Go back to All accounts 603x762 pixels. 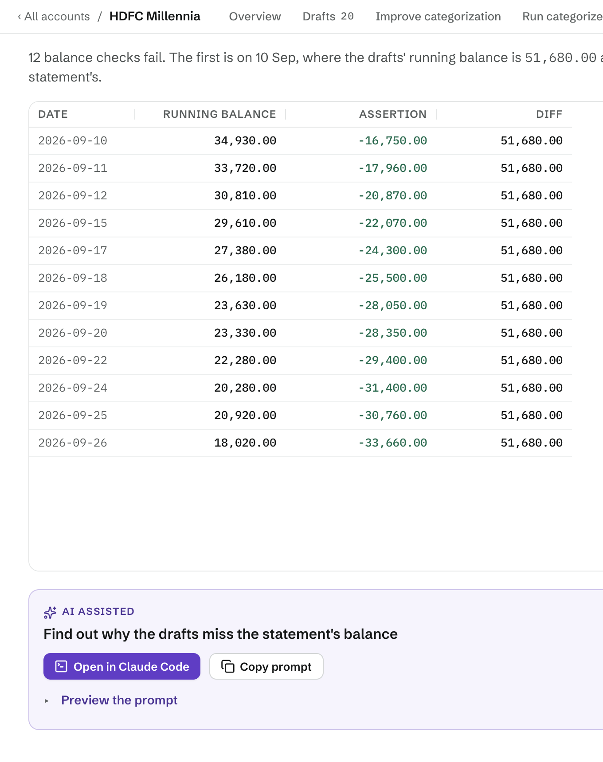tap(54, 16)
